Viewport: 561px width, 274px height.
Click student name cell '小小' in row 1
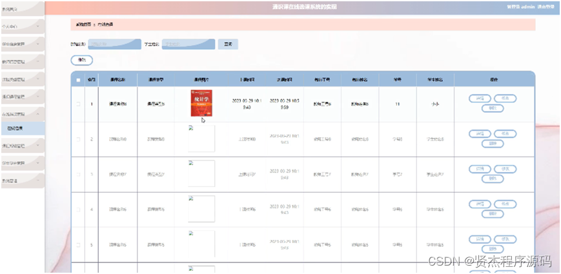coord(435,104)
